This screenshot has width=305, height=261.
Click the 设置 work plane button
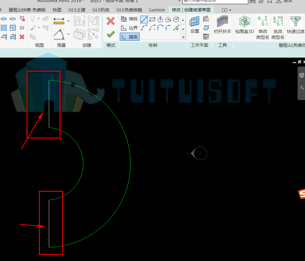(195, 25)
